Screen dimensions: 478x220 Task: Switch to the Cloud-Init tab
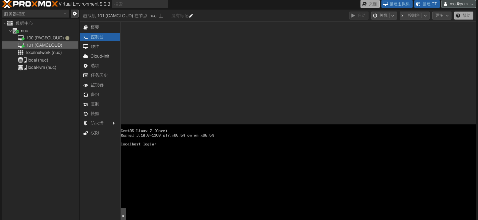point(100,56)
